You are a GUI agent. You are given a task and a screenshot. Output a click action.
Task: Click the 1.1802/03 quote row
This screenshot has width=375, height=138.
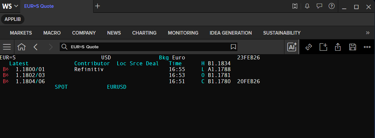tap(30, 75)
